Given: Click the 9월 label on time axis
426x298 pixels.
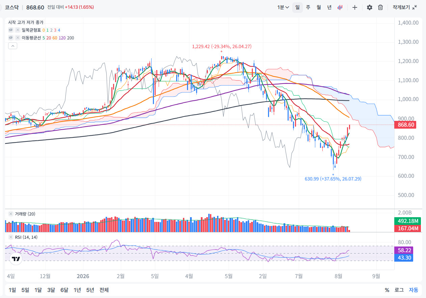Looking at the screenshot, I should coord(376,276).
